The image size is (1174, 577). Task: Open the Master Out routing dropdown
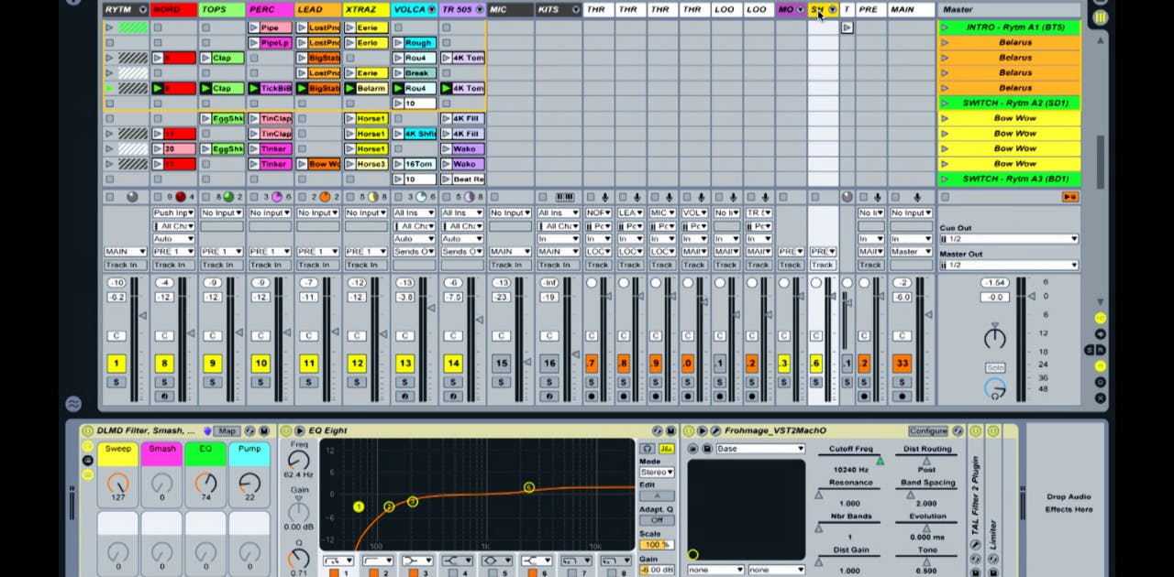point(1009,267)
